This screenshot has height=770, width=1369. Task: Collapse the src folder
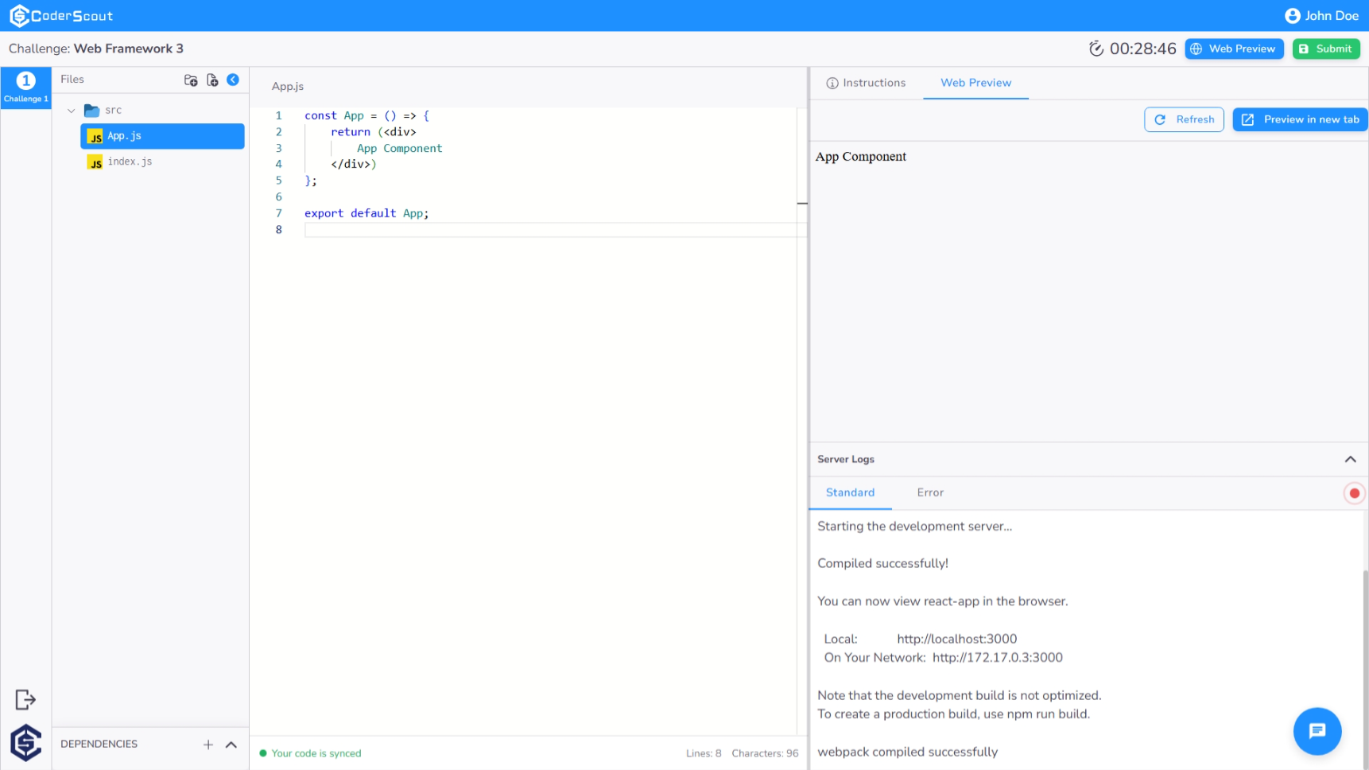tap(71, 111)
